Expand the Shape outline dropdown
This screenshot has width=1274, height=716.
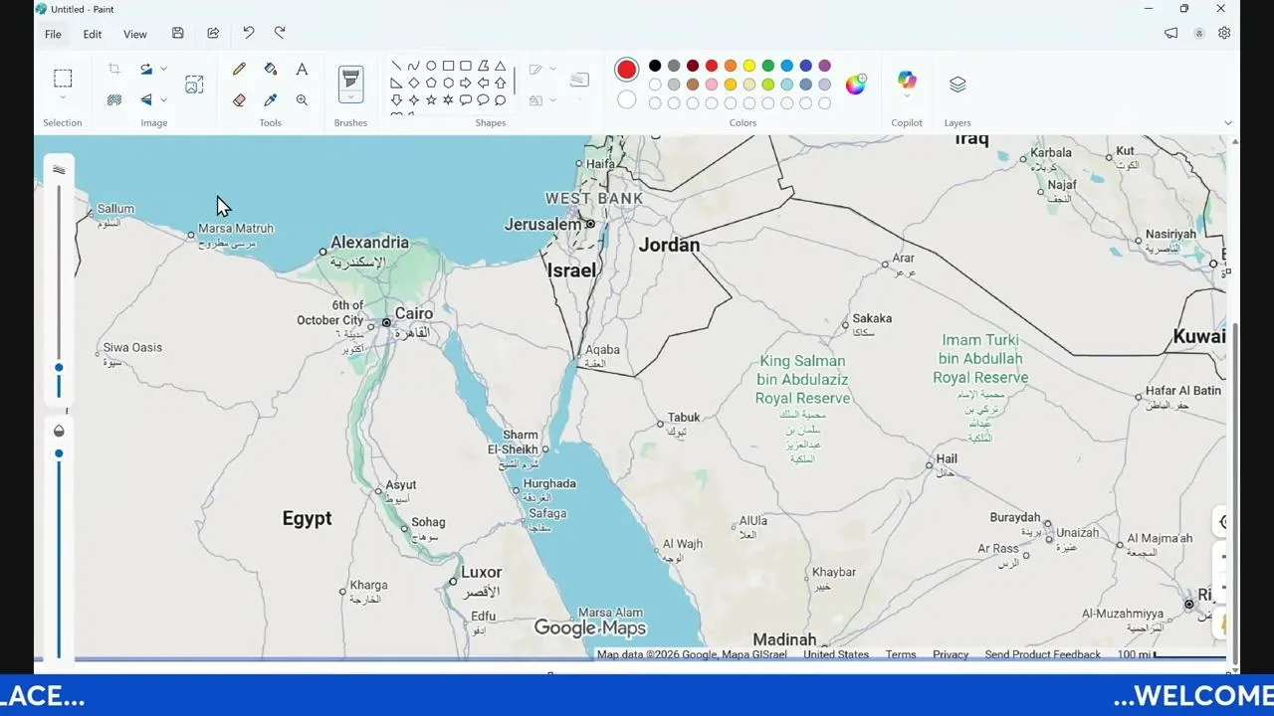point(552,70)
